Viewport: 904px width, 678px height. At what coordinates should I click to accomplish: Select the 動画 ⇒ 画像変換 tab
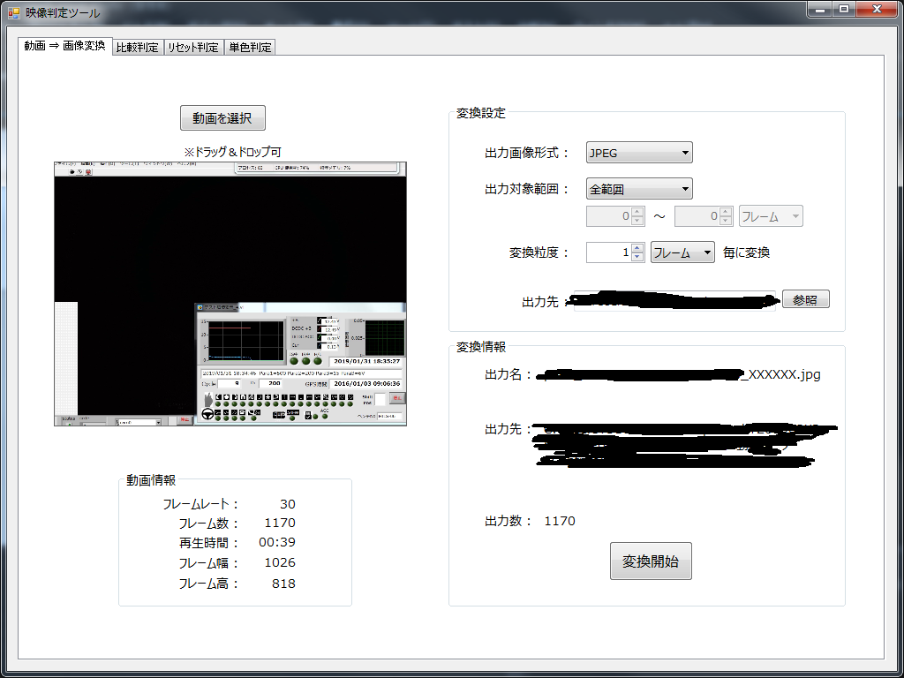pyautogui.click(x=64, y=46)
